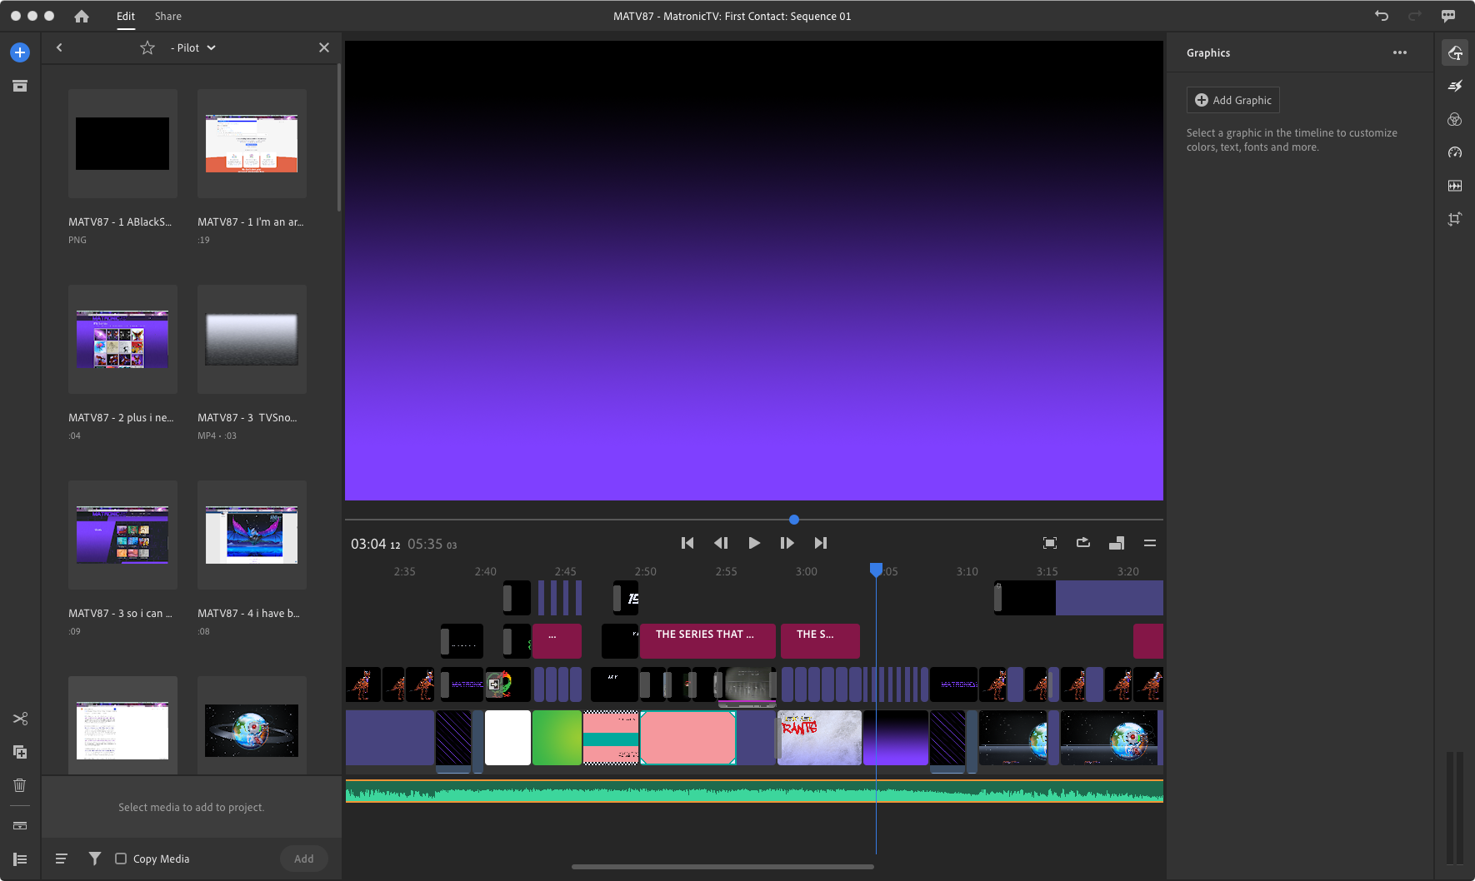Open the preview monitor options menu

point(1150,543)
